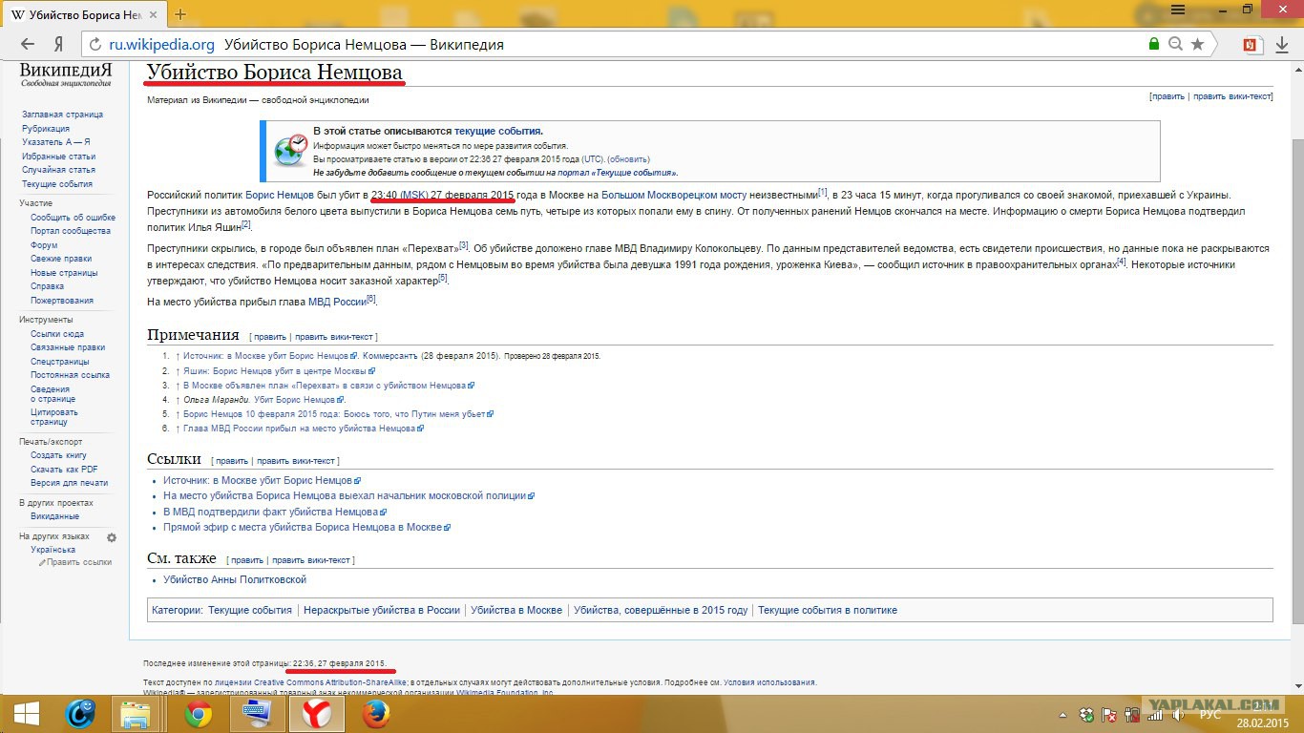Open category Убийства в Москве
Viewport: 1304px width, 733px height.
[516, 610]
